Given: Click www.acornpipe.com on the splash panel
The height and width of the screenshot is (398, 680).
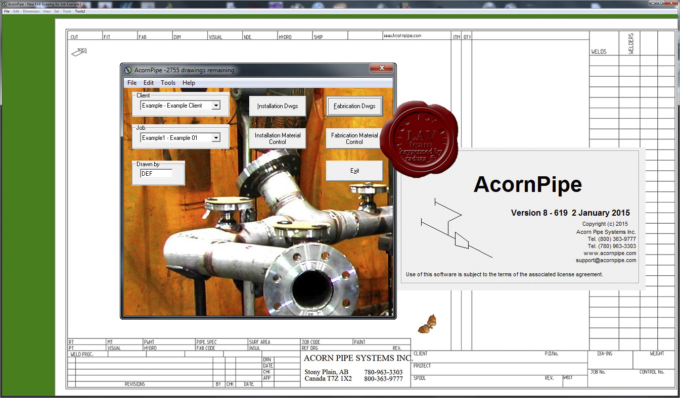Looking at the screenshot, I should [610, 253].
